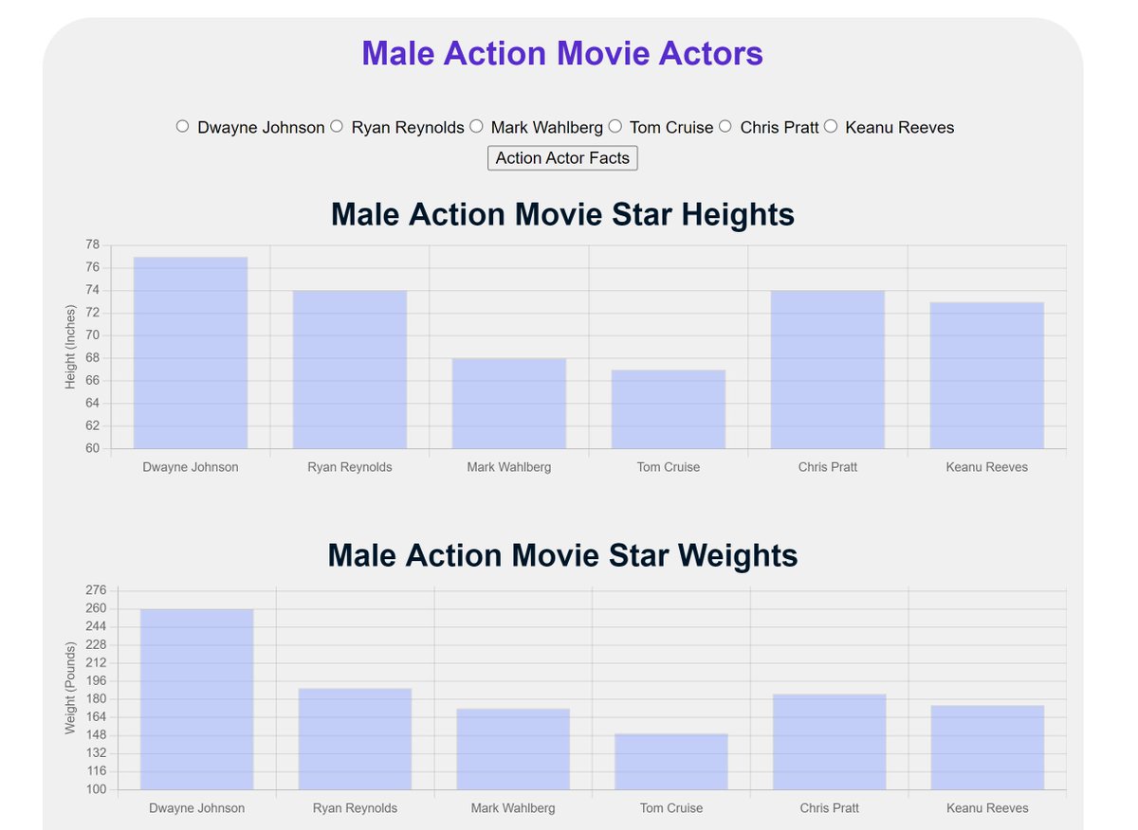Viewport: 1138px width, 830px height.
Task: Choose the Keanu Reeves radio button
Action: click(830, 126)
